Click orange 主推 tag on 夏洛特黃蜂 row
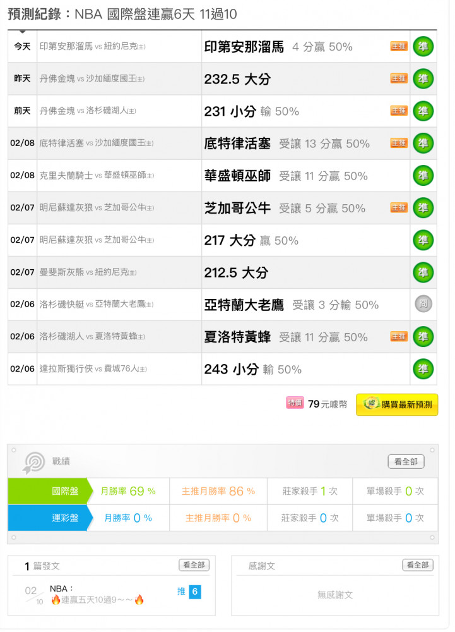Viewport: 455px width, 632px height. 399,336
